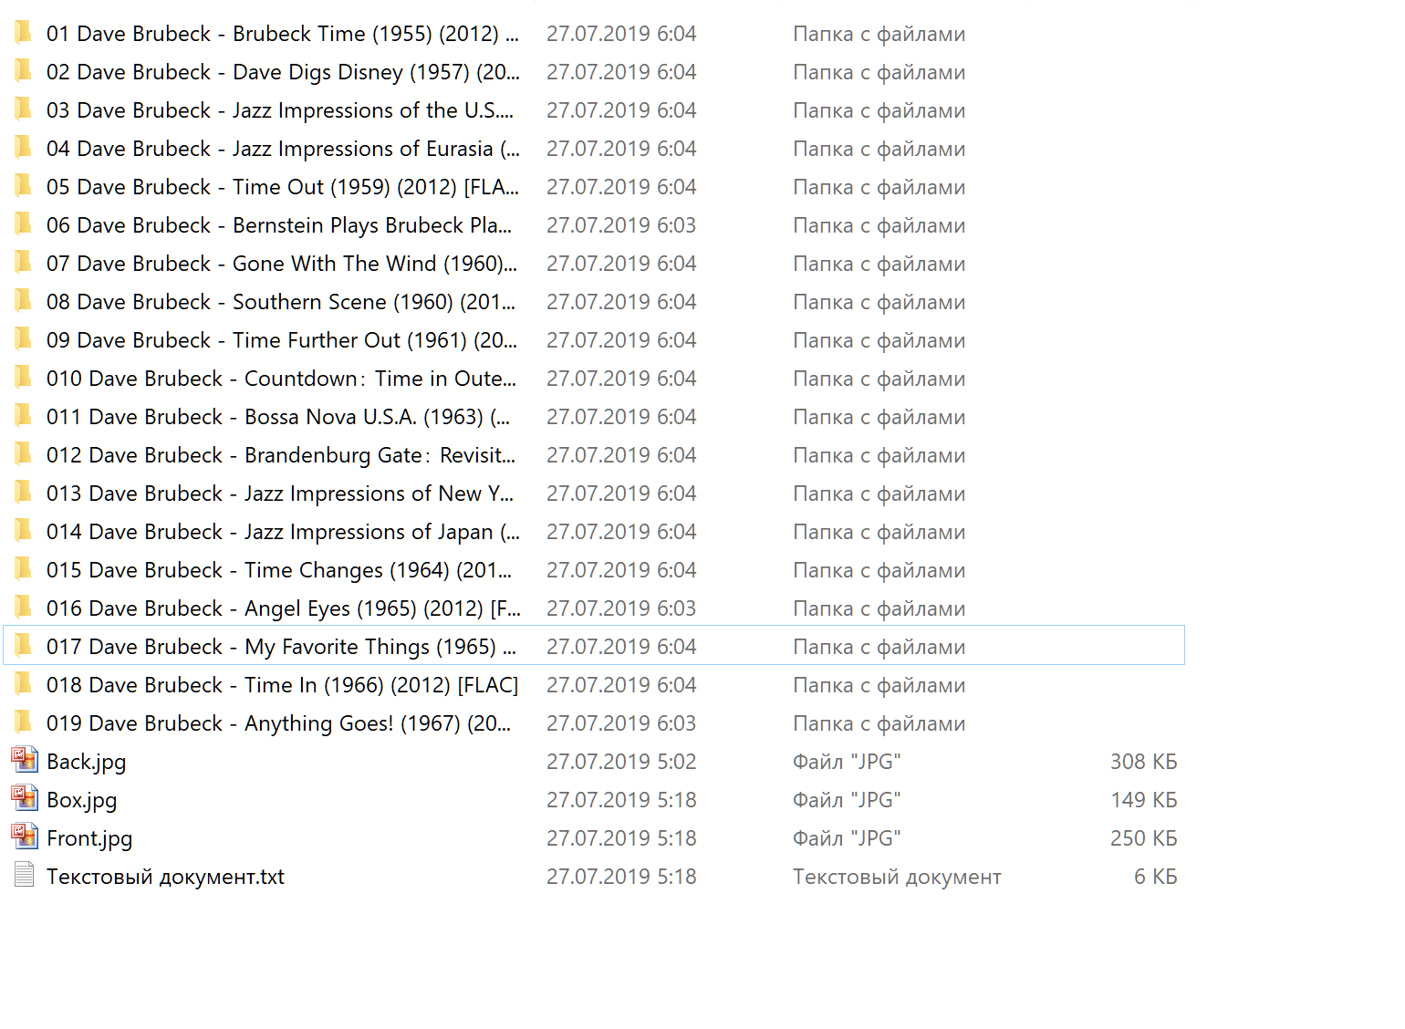Select folder name '019 Dave Brubeck - Anything Goes!'
The width and height of the screenshot is (1405, 1029).
(279, 723)
